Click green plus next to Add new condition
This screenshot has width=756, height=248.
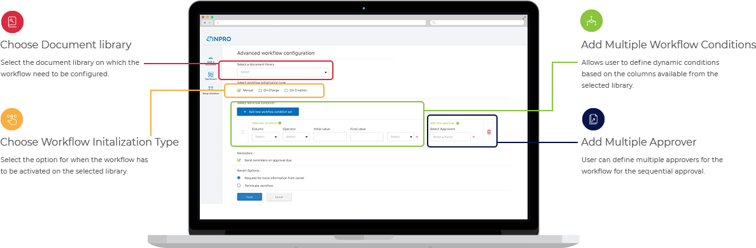pyautogui.click(x=279, y=123)
